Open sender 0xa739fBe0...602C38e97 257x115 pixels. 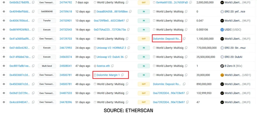click(x=109, y=21)
